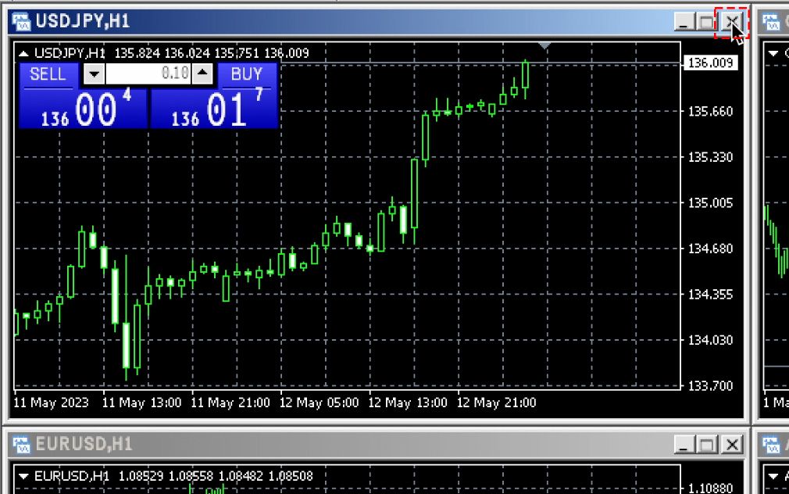The height and width of the screenshot is (494, 789).
Task: Close the EURUSD,H1 chart window
Action: (x=731, y=445)
